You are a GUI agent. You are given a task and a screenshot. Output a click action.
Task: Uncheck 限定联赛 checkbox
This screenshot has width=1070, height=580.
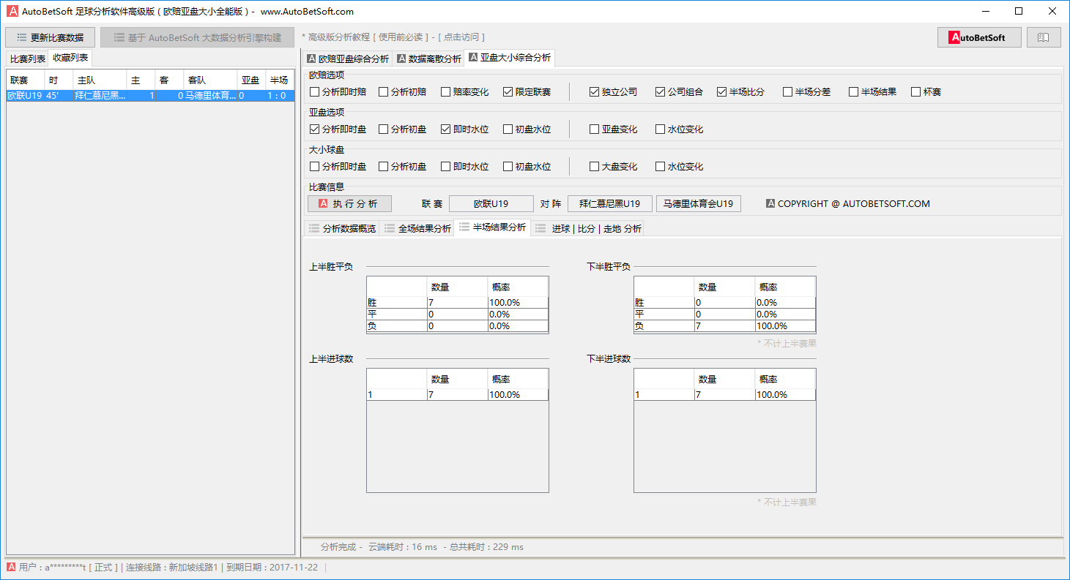click(527, 92)
